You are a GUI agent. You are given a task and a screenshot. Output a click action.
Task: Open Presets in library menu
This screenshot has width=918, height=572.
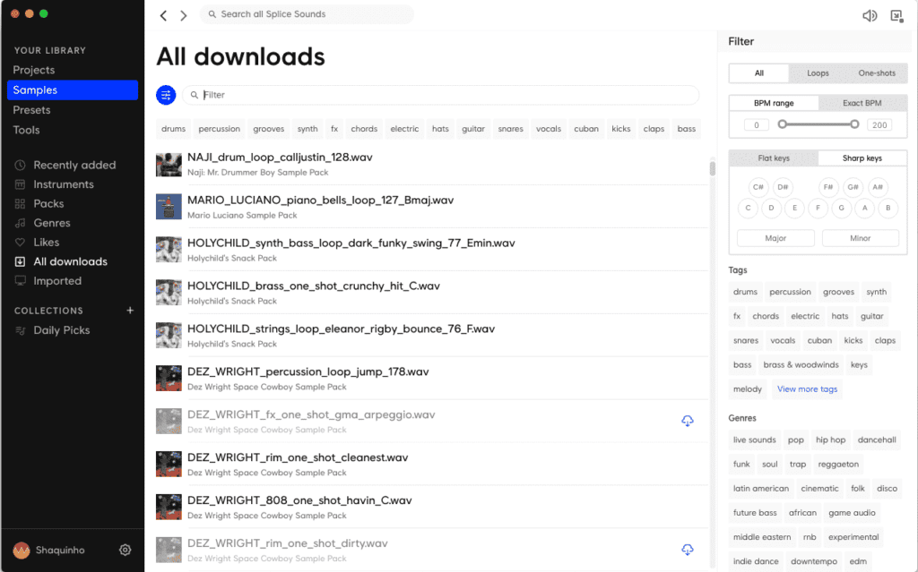(31, 110)
